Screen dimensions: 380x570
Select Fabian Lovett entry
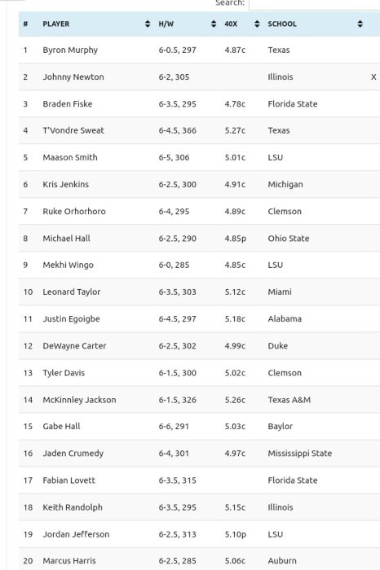pyautogui.click(x=68, y=480)
